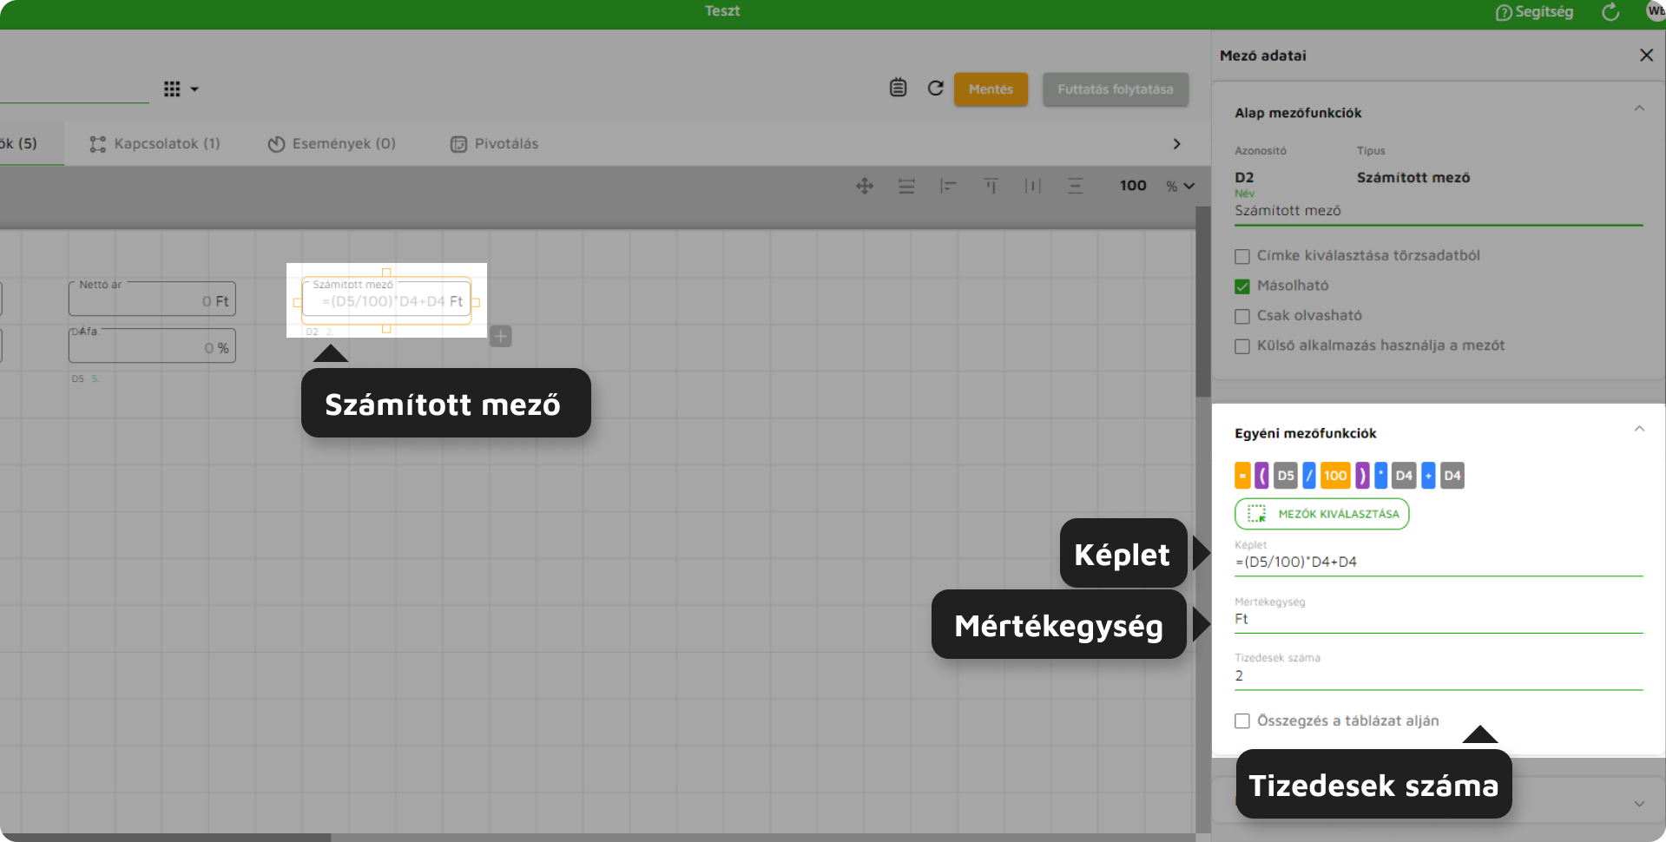
Task: Select the move arrows tool in the alignment toolbar
Action: [x=865, y=186]
